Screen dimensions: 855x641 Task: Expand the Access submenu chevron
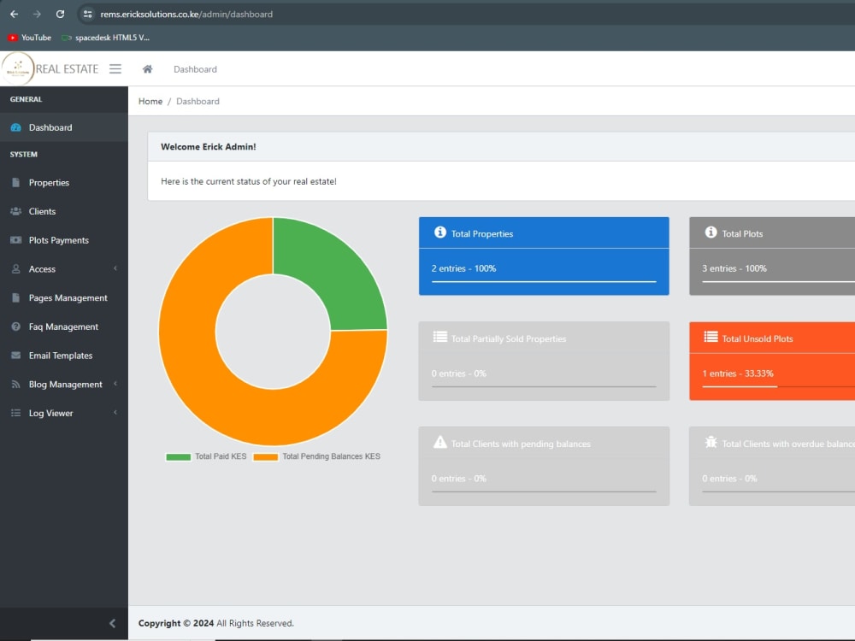(115, 268)
